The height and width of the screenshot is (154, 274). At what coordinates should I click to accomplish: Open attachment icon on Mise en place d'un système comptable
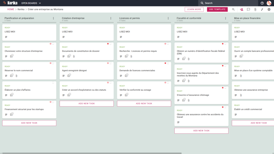pyautogui.click(x=241, y=76)
